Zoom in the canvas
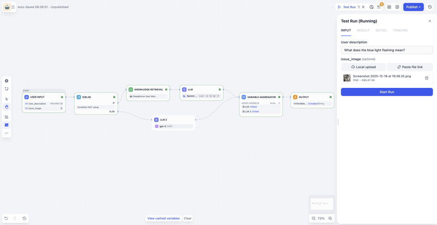 (x=330, y=218)
